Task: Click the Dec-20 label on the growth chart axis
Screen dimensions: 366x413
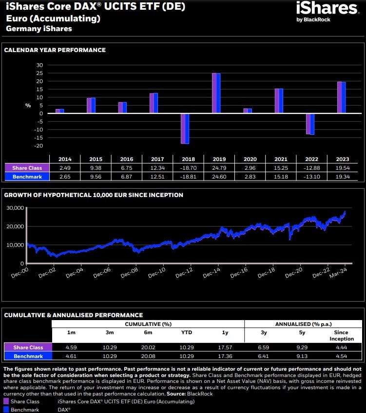Action: tap(294, 273)
